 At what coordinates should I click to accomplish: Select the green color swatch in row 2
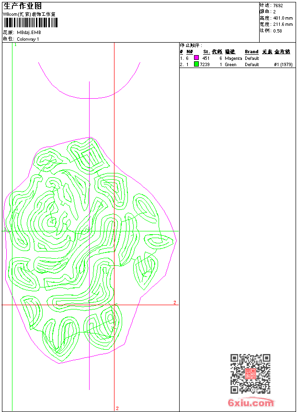pyautogui.click(x=196, y=64)
